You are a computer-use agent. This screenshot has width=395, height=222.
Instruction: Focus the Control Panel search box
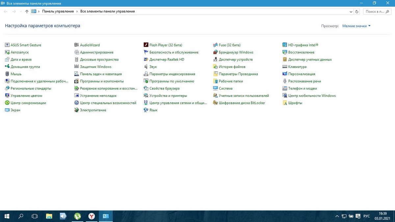click(x=377, y=12)
